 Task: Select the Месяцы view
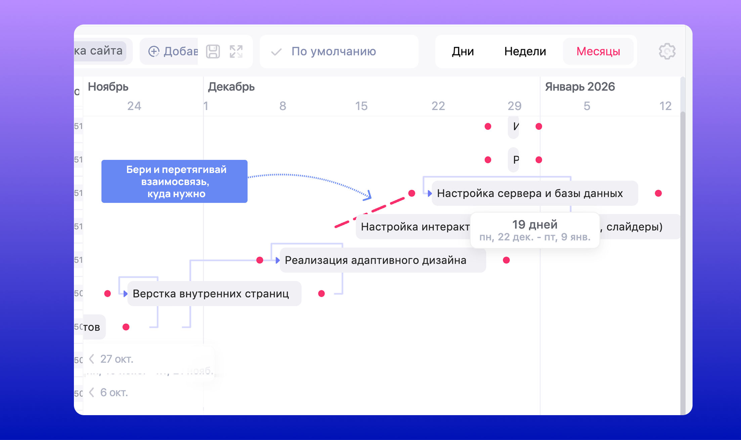[598, 51]
